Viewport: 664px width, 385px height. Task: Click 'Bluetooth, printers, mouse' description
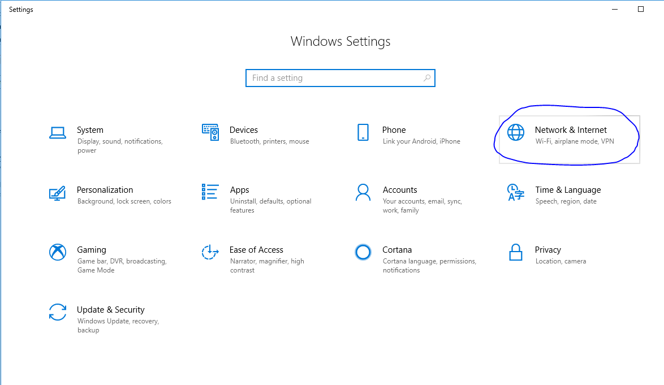pyautogui.click(x=270, y=141)
